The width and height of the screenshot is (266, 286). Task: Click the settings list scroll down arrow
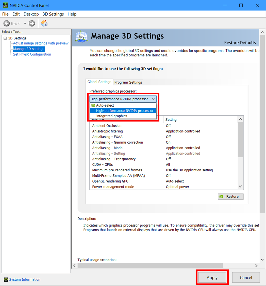pyautogui.click(x=240, y=187)
